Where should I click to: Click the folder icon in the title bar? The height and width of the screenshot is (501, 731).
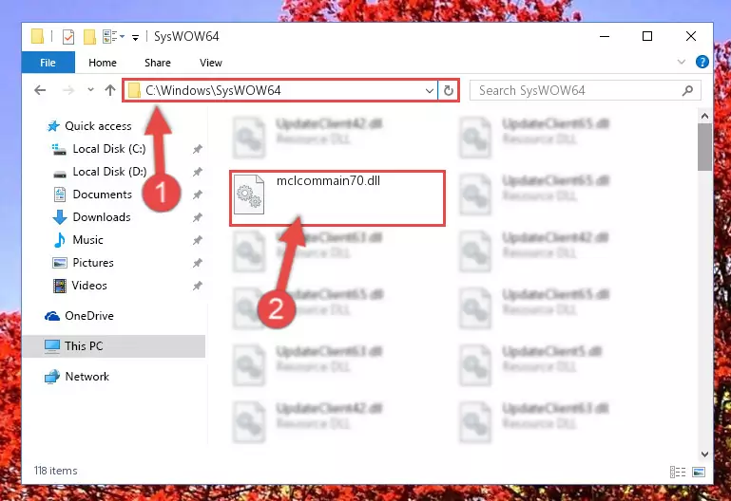pos(37,36)
